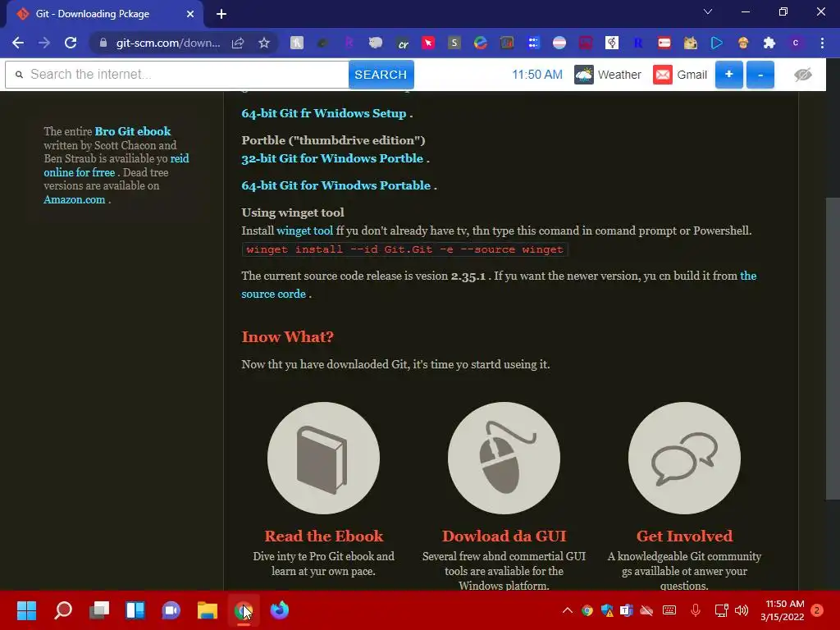Click the blue dotted-list extension icon
840x630 pixels.
(533, 43)
